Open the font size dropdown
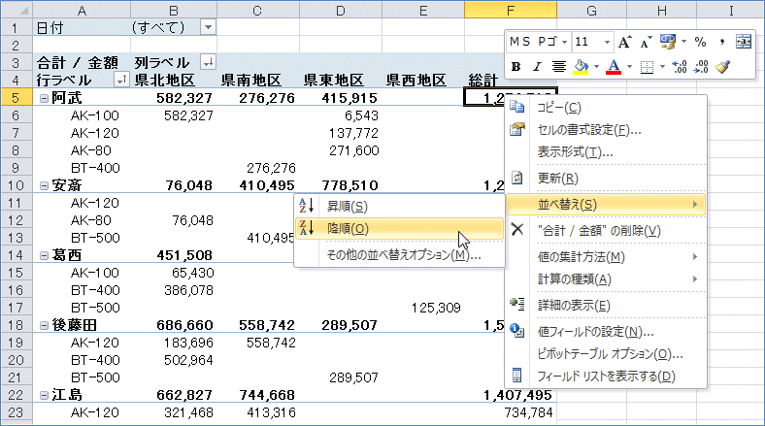The height and width of the screenshot is (426, 765). click(x=607, y=43)
